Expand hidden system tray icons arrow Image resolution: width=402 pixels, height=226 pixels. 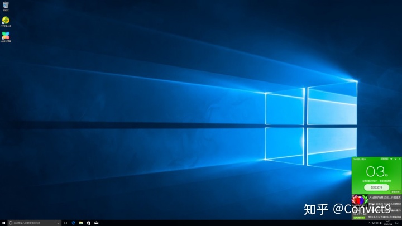pos(369,223)
